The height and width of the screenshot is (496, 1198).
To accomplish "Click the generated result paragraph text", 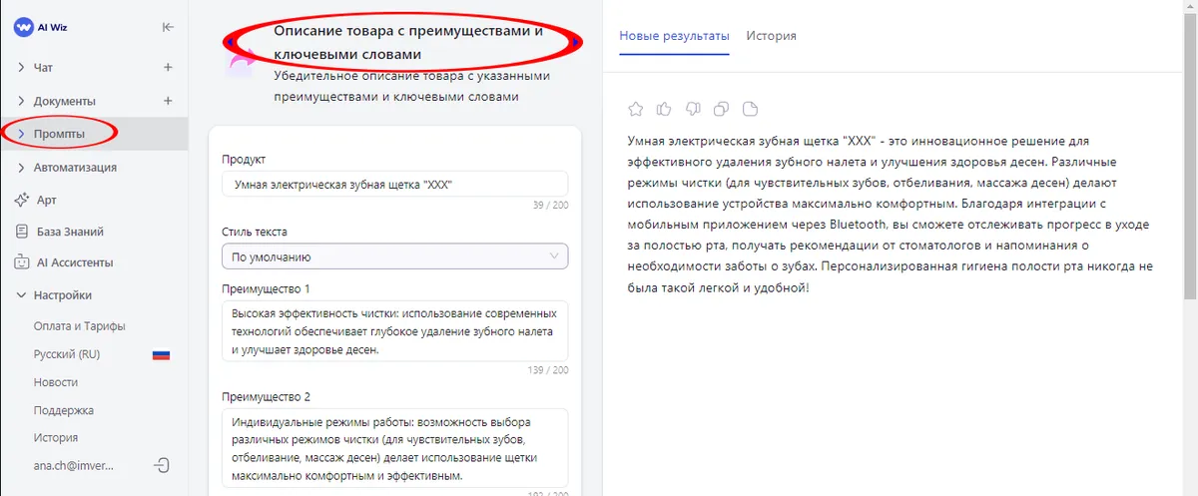I will [891, 214].
